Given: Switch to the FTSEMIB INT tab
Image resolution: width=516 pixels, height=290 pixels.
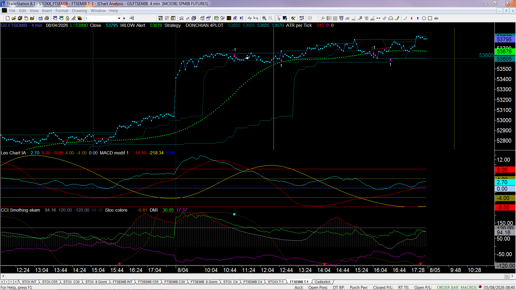Looking at the screenshot, I should point(123,282).
